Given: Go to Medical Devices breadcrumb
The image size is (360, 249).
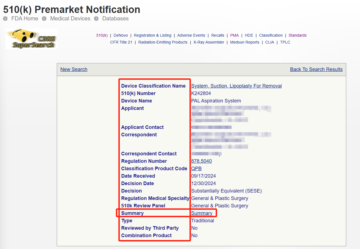Looking at the screenshot, I should coord(70,18).
